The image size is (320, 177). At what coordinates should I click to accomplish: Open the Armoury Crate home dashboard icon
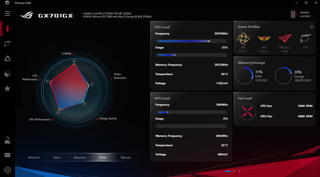tap(7, 29)
